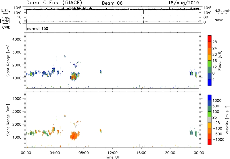Click the date "18/Aug/2019"
The height and width of the screenshot is (159, 230).
click(183, 3)
